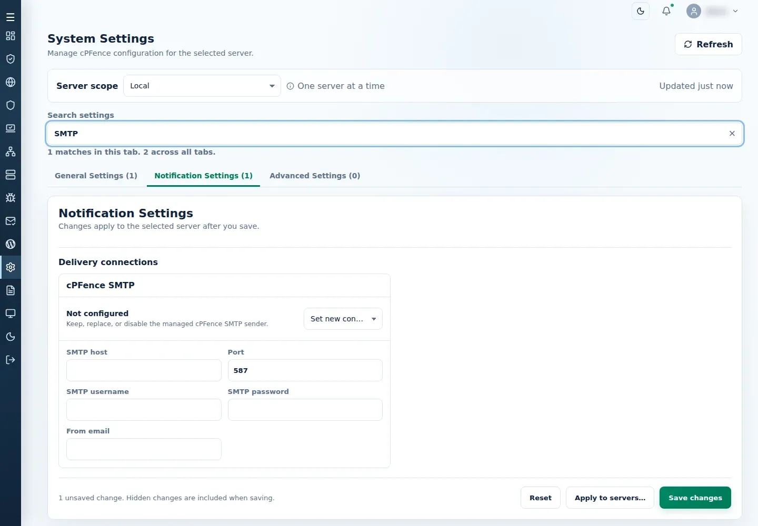
Task: Switch to General Settings (1) tab
Action: click(x=96, y=176)
